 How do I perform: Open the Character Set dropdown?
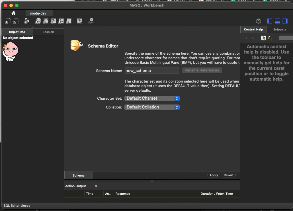(x=152, y=98)
